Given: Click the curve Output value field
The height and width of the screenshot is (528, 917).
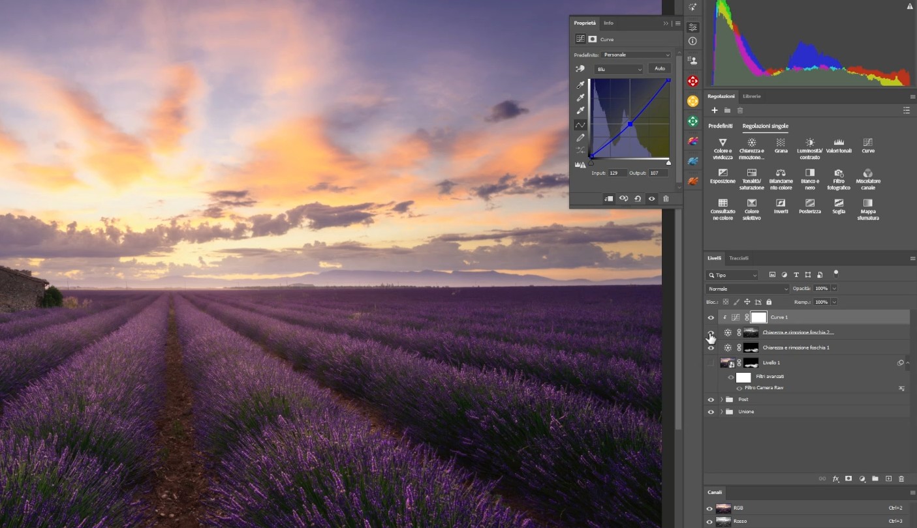Looking at the screenshot, I should point(658,173).
